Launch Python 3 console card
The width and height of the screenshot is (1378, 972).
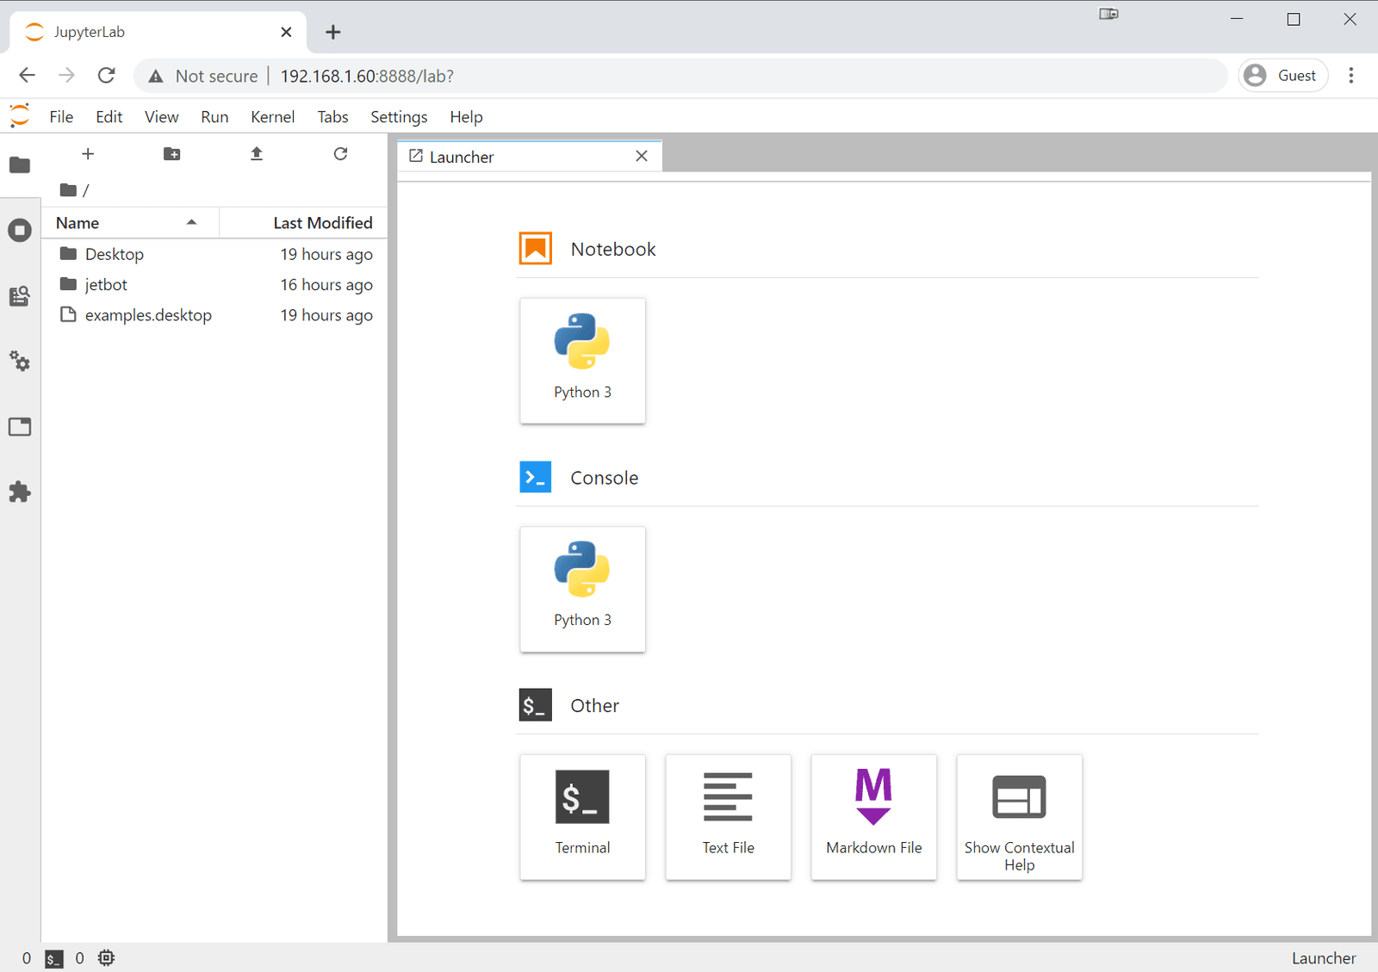click(582, 589)
